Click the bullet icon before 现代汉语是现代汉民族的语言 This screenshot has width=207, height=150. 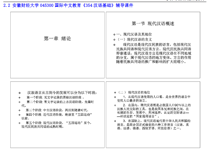pos(114,45)
